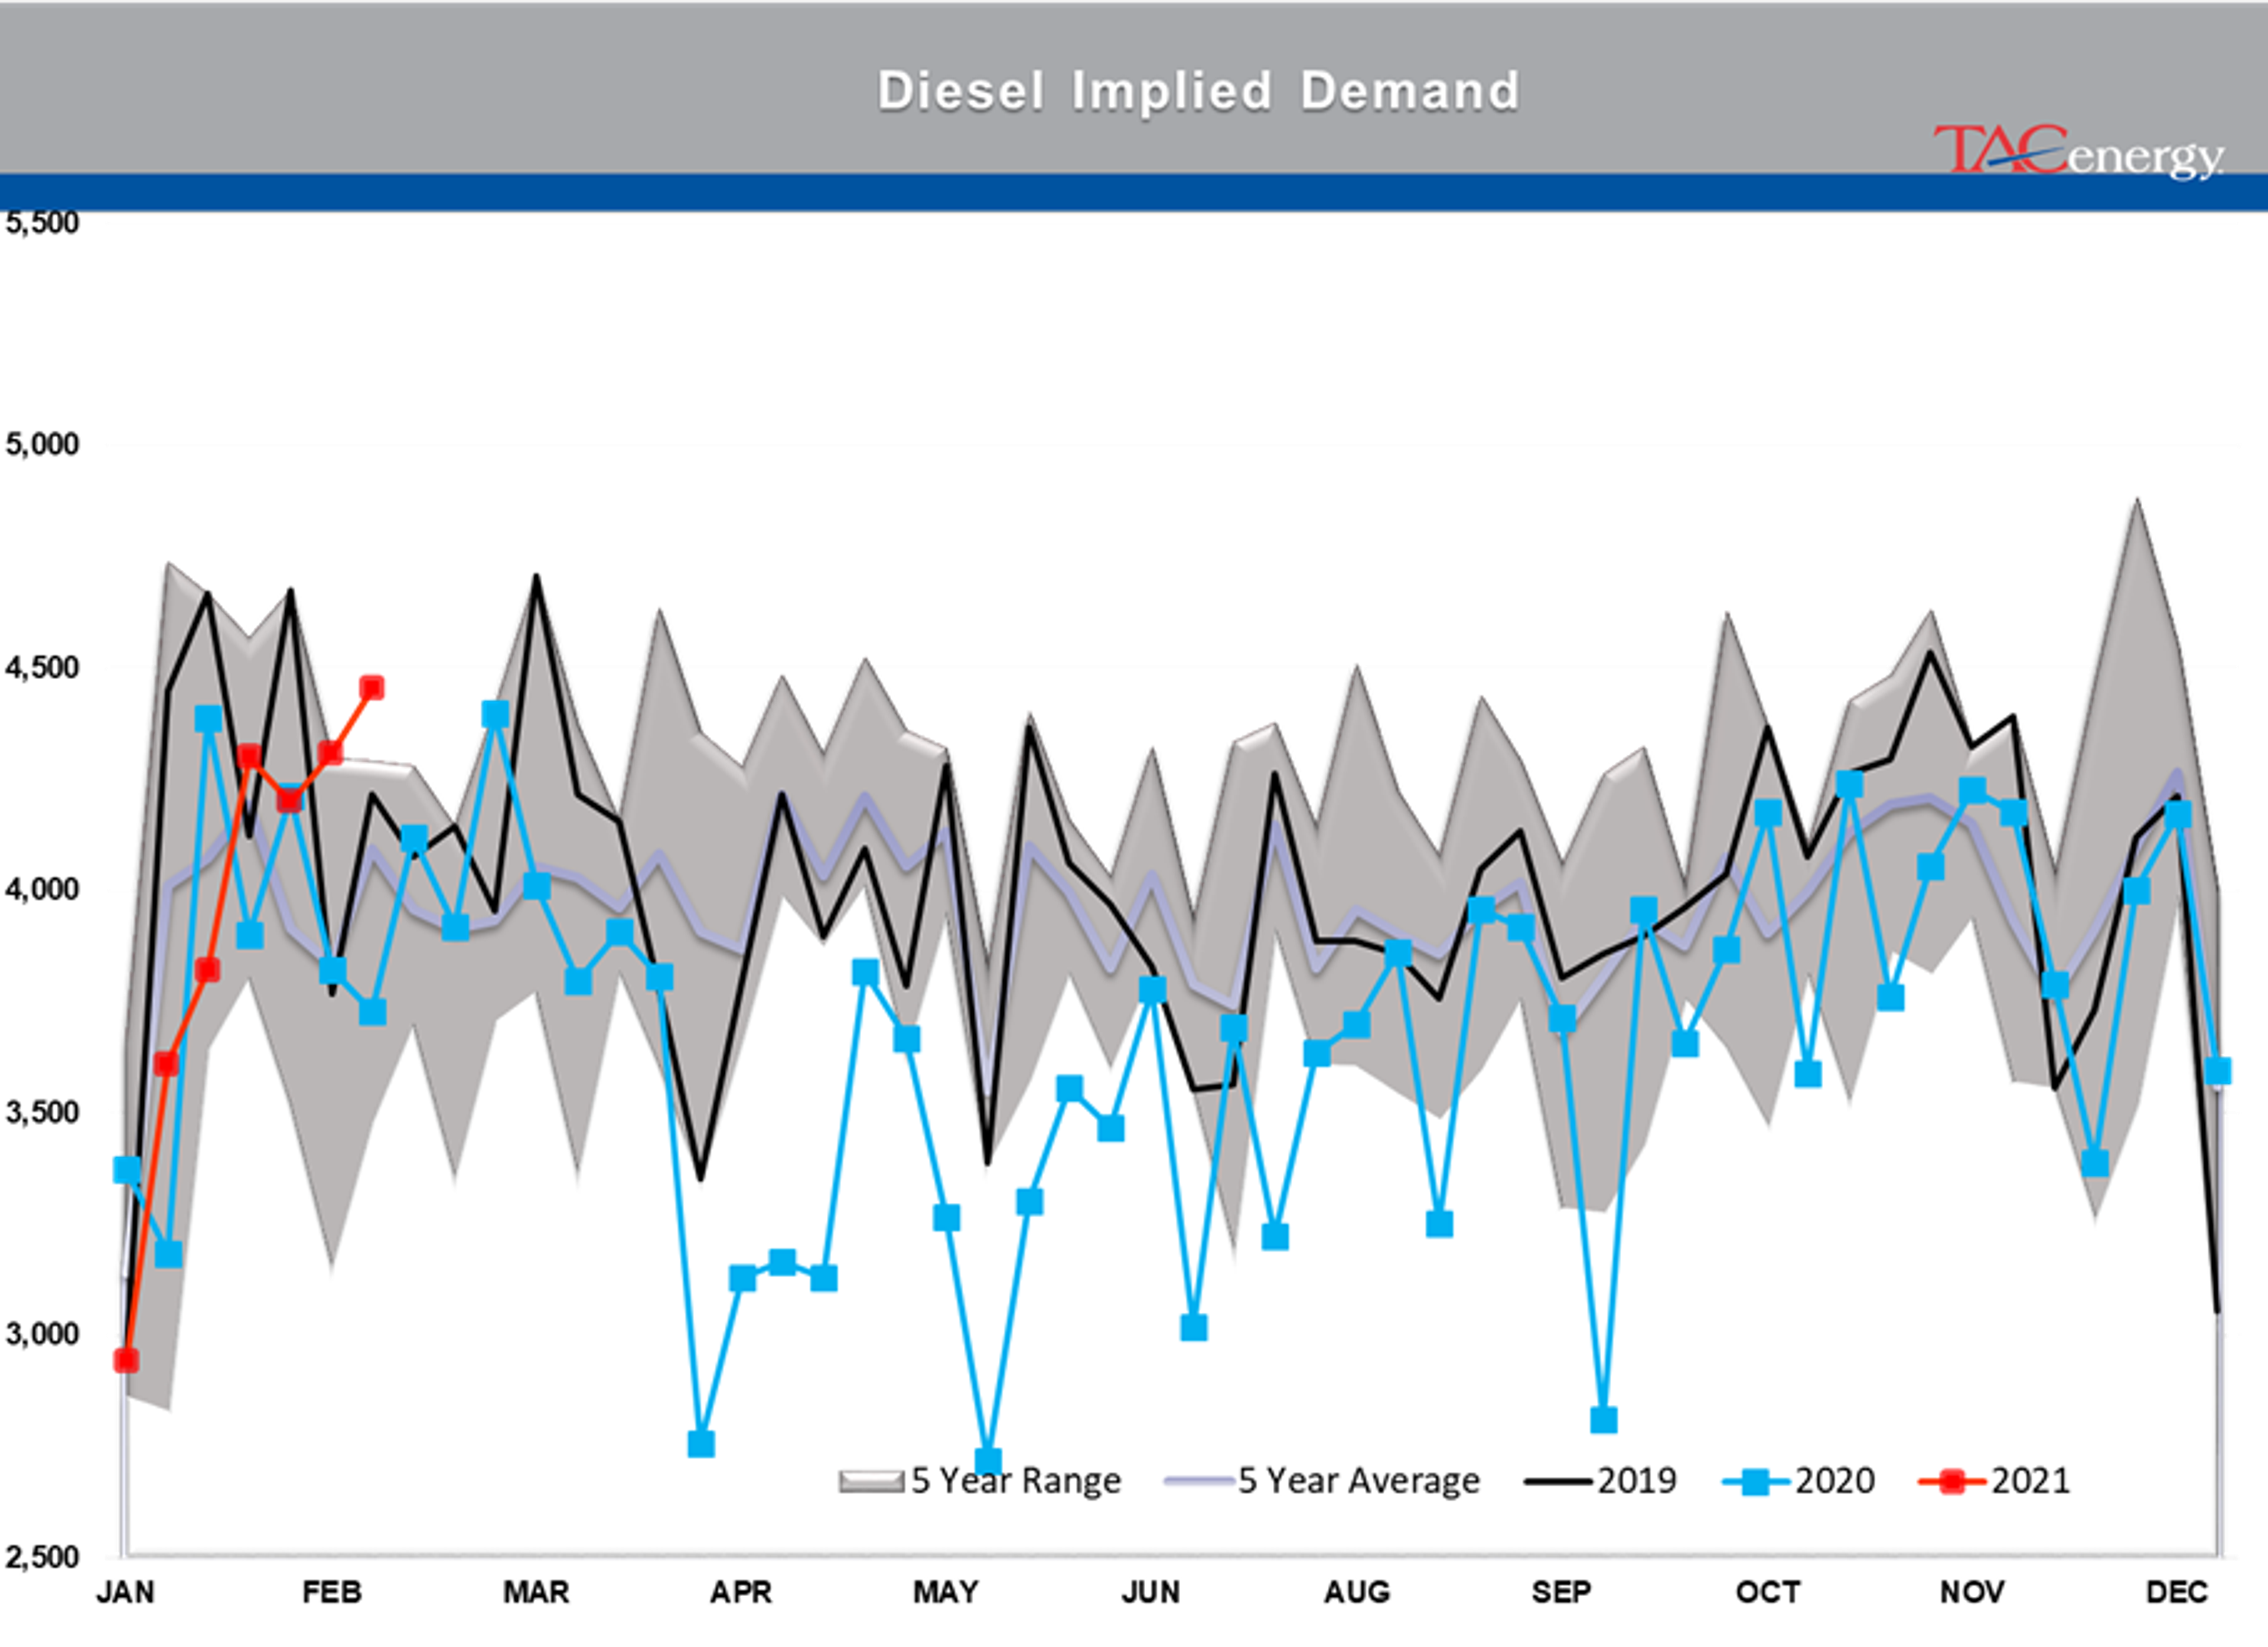The width and height of the screenshot is (2268, 1647).
Task: Click the 2,500 y-axis value
Action: pyautogui.click(x=42, y=1558)
